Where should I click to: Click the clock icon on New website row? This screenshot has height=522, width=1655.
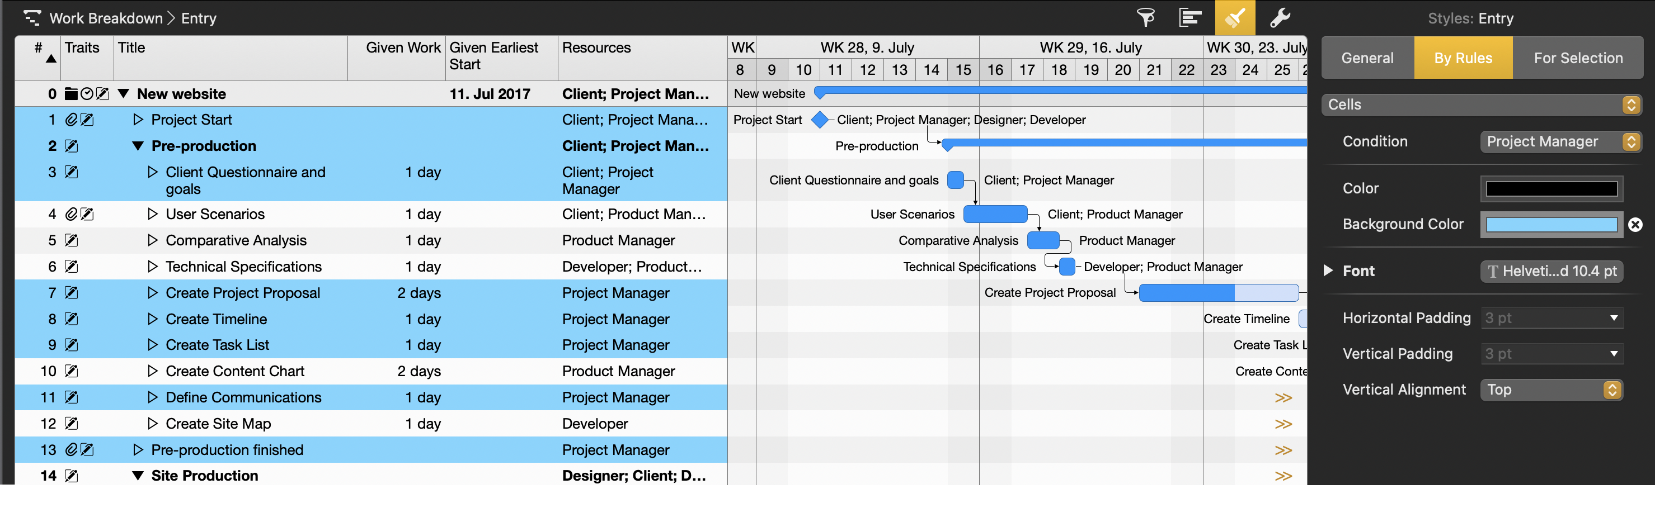tap(86, 94)
